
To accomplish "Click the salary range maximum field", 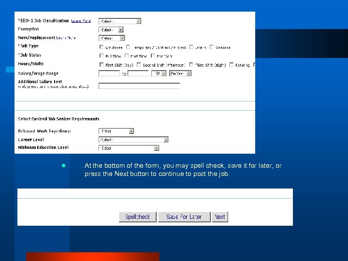I will [138, 73].
